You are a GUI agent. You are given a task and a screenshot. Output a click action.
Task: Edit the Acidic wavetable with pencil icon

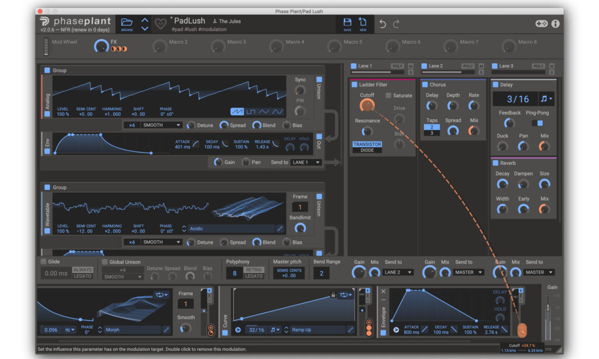pos(280,229)
